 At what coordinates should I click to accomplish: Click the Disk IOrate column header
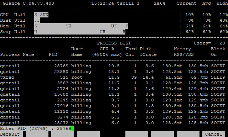tap(148, 52)
